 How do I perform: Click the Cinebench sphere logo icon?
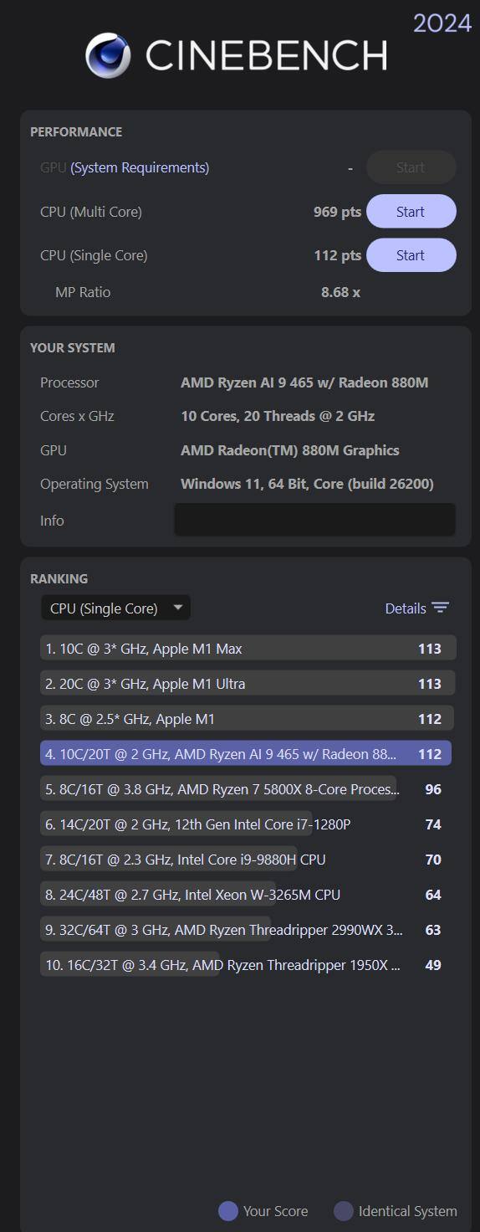pos(108,55)
